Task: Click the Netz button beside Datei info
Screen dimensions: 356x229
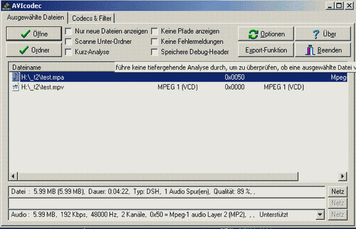Action: pyautogui.click(x=337, y=192)
